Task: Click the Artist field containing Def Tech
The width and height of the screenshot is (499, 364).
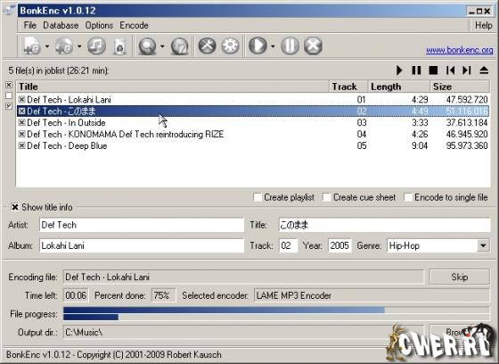Action: (x=142, y=225)
